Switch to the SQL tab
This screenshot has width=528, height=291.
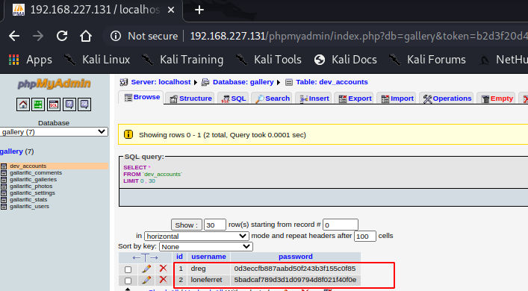tap(233, 98)
